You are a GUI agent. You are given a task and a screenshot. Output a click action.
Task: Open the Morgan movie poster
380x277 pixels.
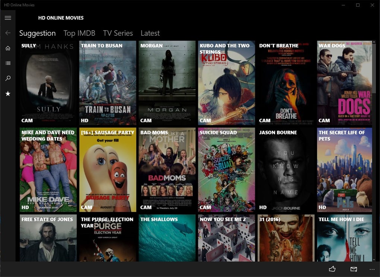point(167,83)
